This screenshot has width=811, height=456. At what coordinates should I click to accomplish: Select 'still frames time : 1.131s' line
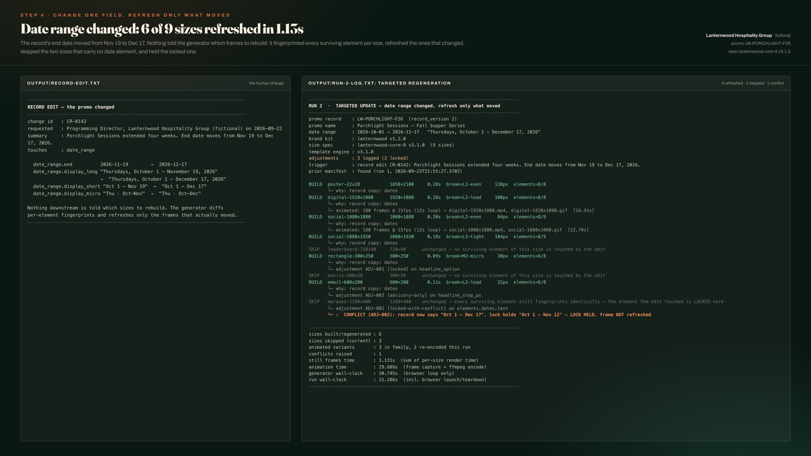pyautogui.click(x=393, y=360)
